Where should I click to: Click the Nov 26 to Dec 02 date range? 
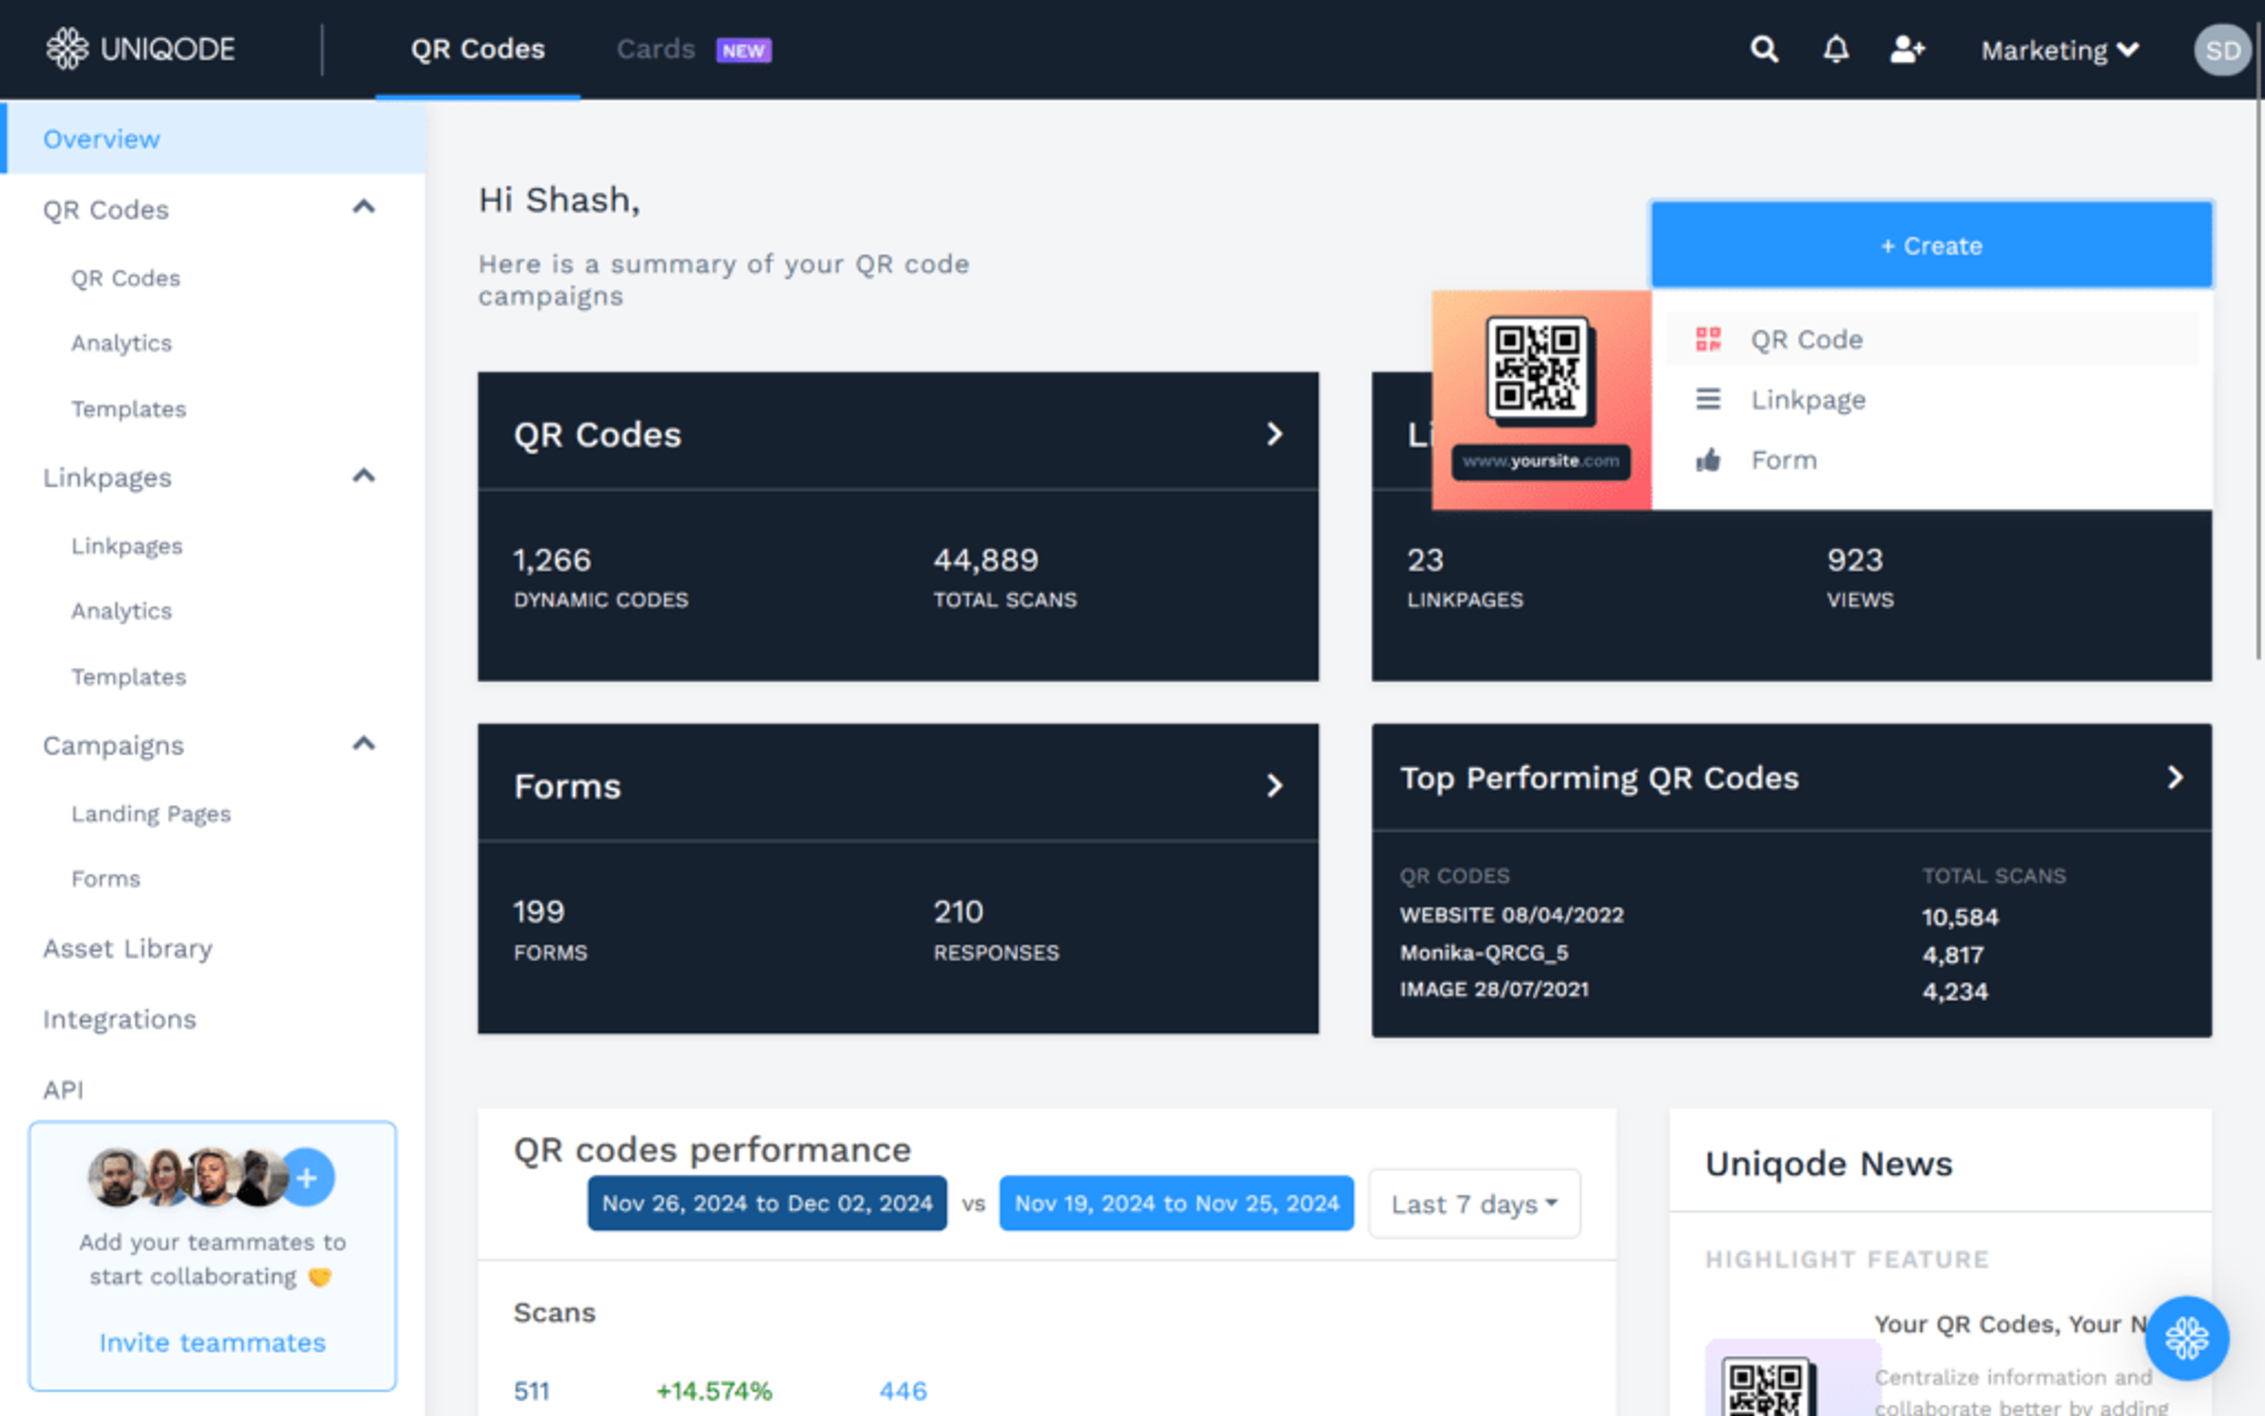coord(767,1204)
